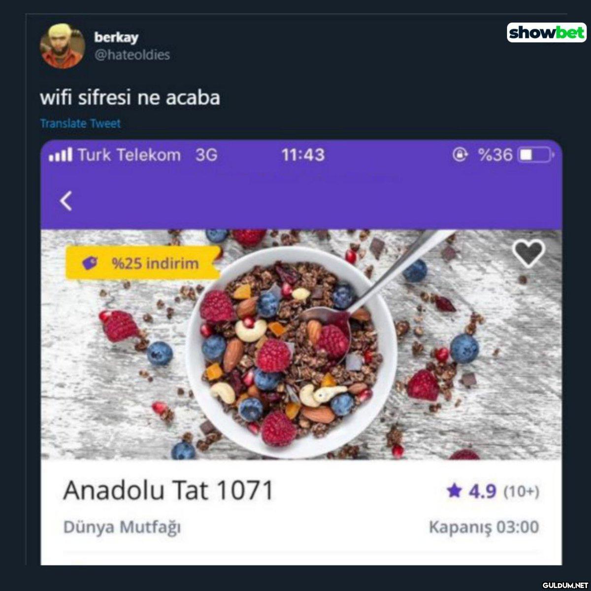Tap the %25 indirim discount badge
The height and width of the screenshot is (591, 591).
point(142,263)
